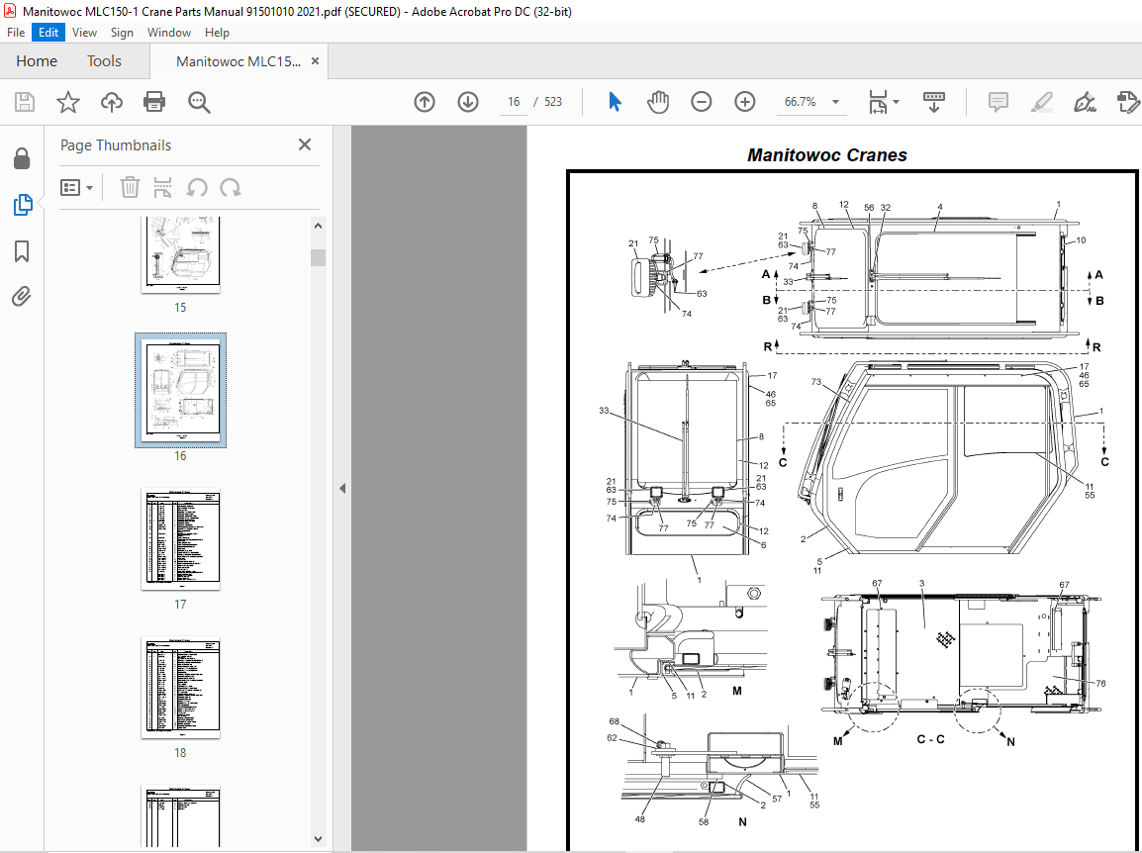This screenshot has width=1142, height=853.
Task: Click the security lock icon
Action: (x=22, y=158)
